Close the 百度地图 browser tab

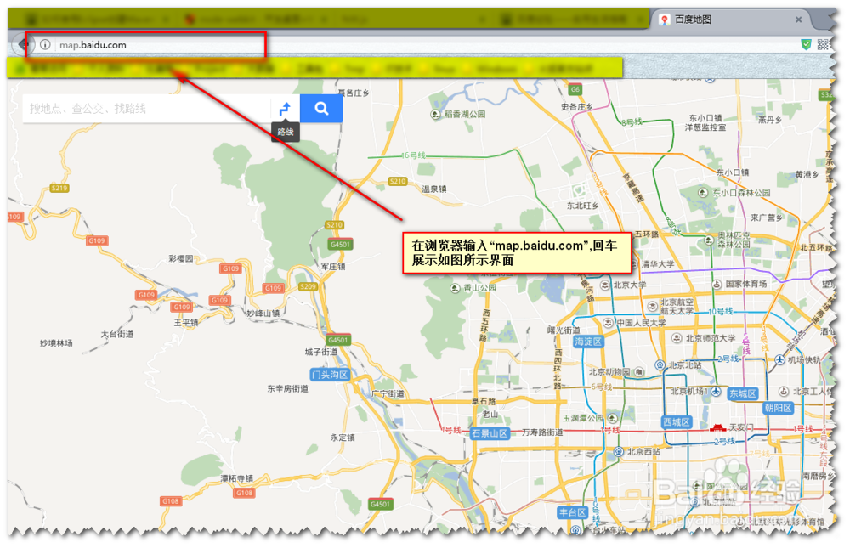click(798, 20)
